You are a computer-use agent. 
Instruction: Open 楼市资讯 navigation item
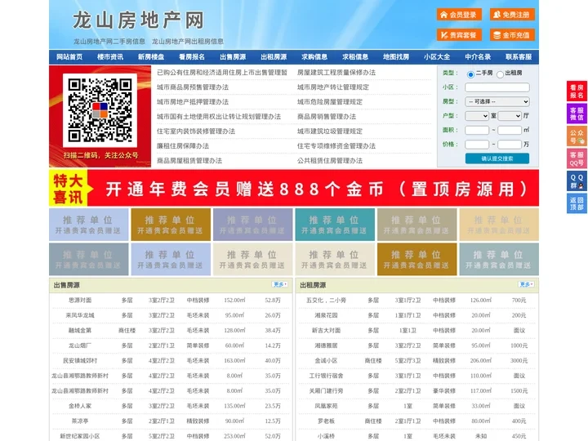tap(110, 57)
